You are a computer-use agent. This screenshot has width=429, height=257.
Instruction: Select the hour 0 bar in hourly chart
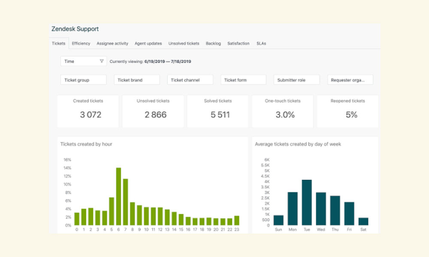pyautogui.click(x=77, y=219)
